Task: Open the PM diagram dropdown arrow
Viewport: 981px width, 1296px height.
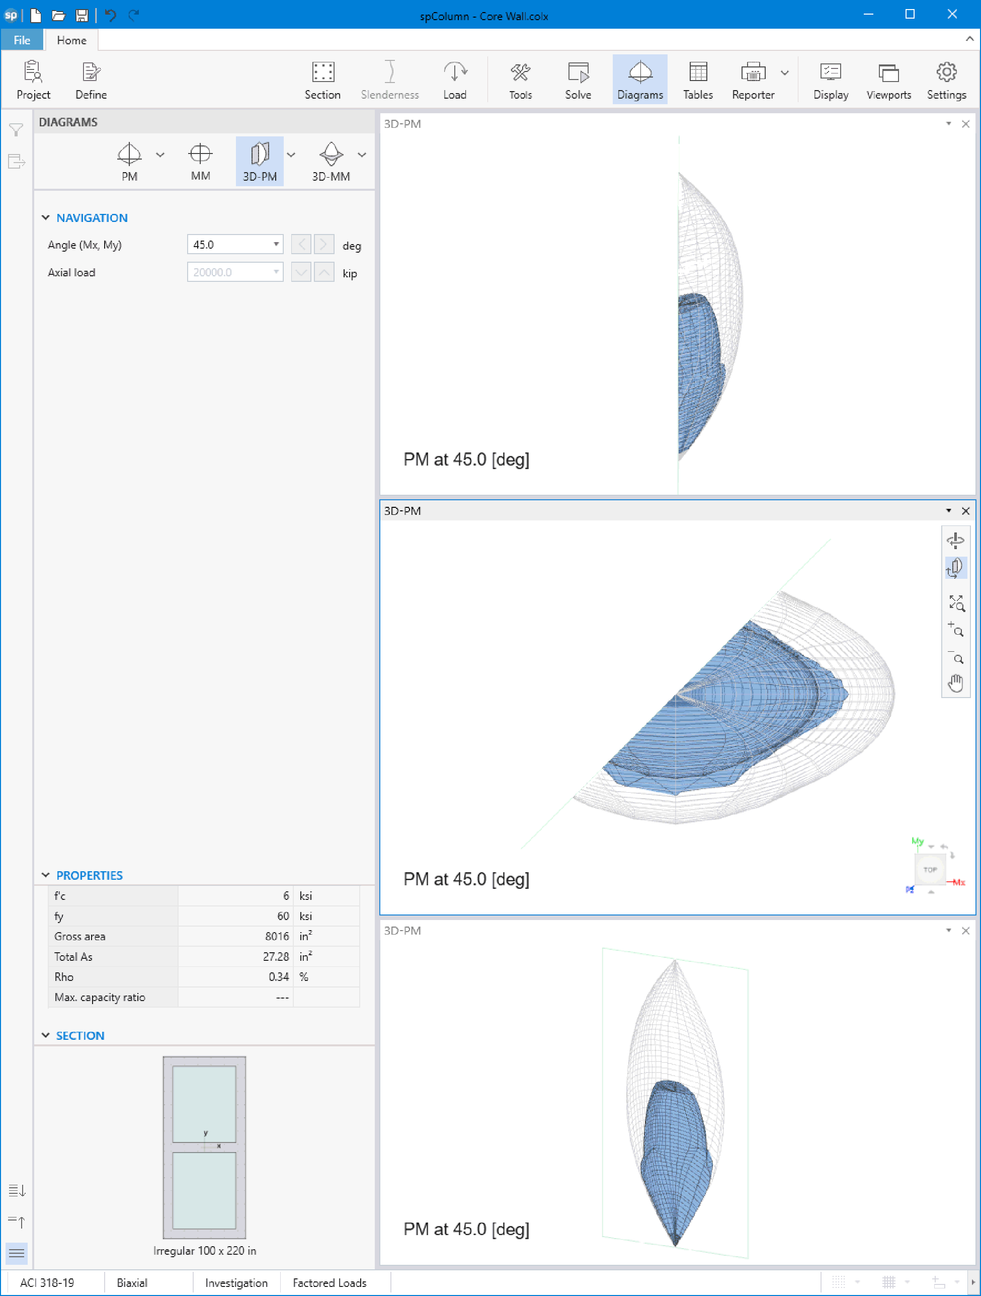Action: pyautogui.click(x=160, y=155)
